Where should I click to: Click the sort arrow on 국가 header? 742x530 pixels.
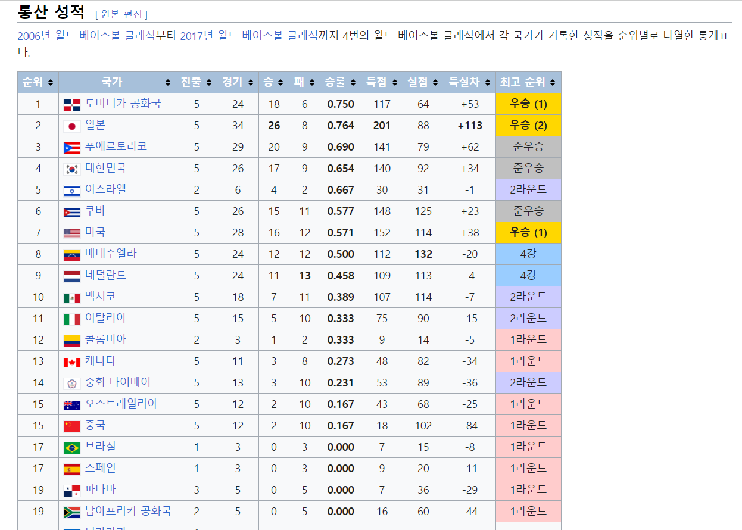(167, 83)
